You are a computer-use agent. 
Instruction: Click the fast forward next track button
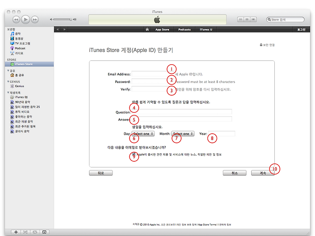click(x=35, y=20)
